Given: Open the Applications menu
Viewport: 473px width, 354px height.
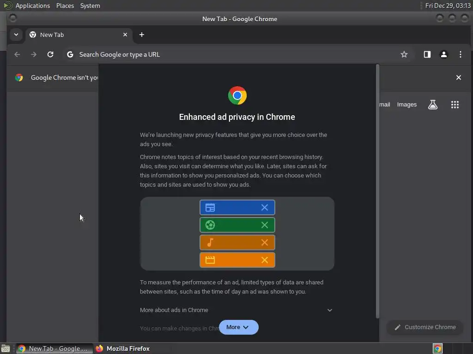Looking at the screenshot, I should click(x=33, y=6).
